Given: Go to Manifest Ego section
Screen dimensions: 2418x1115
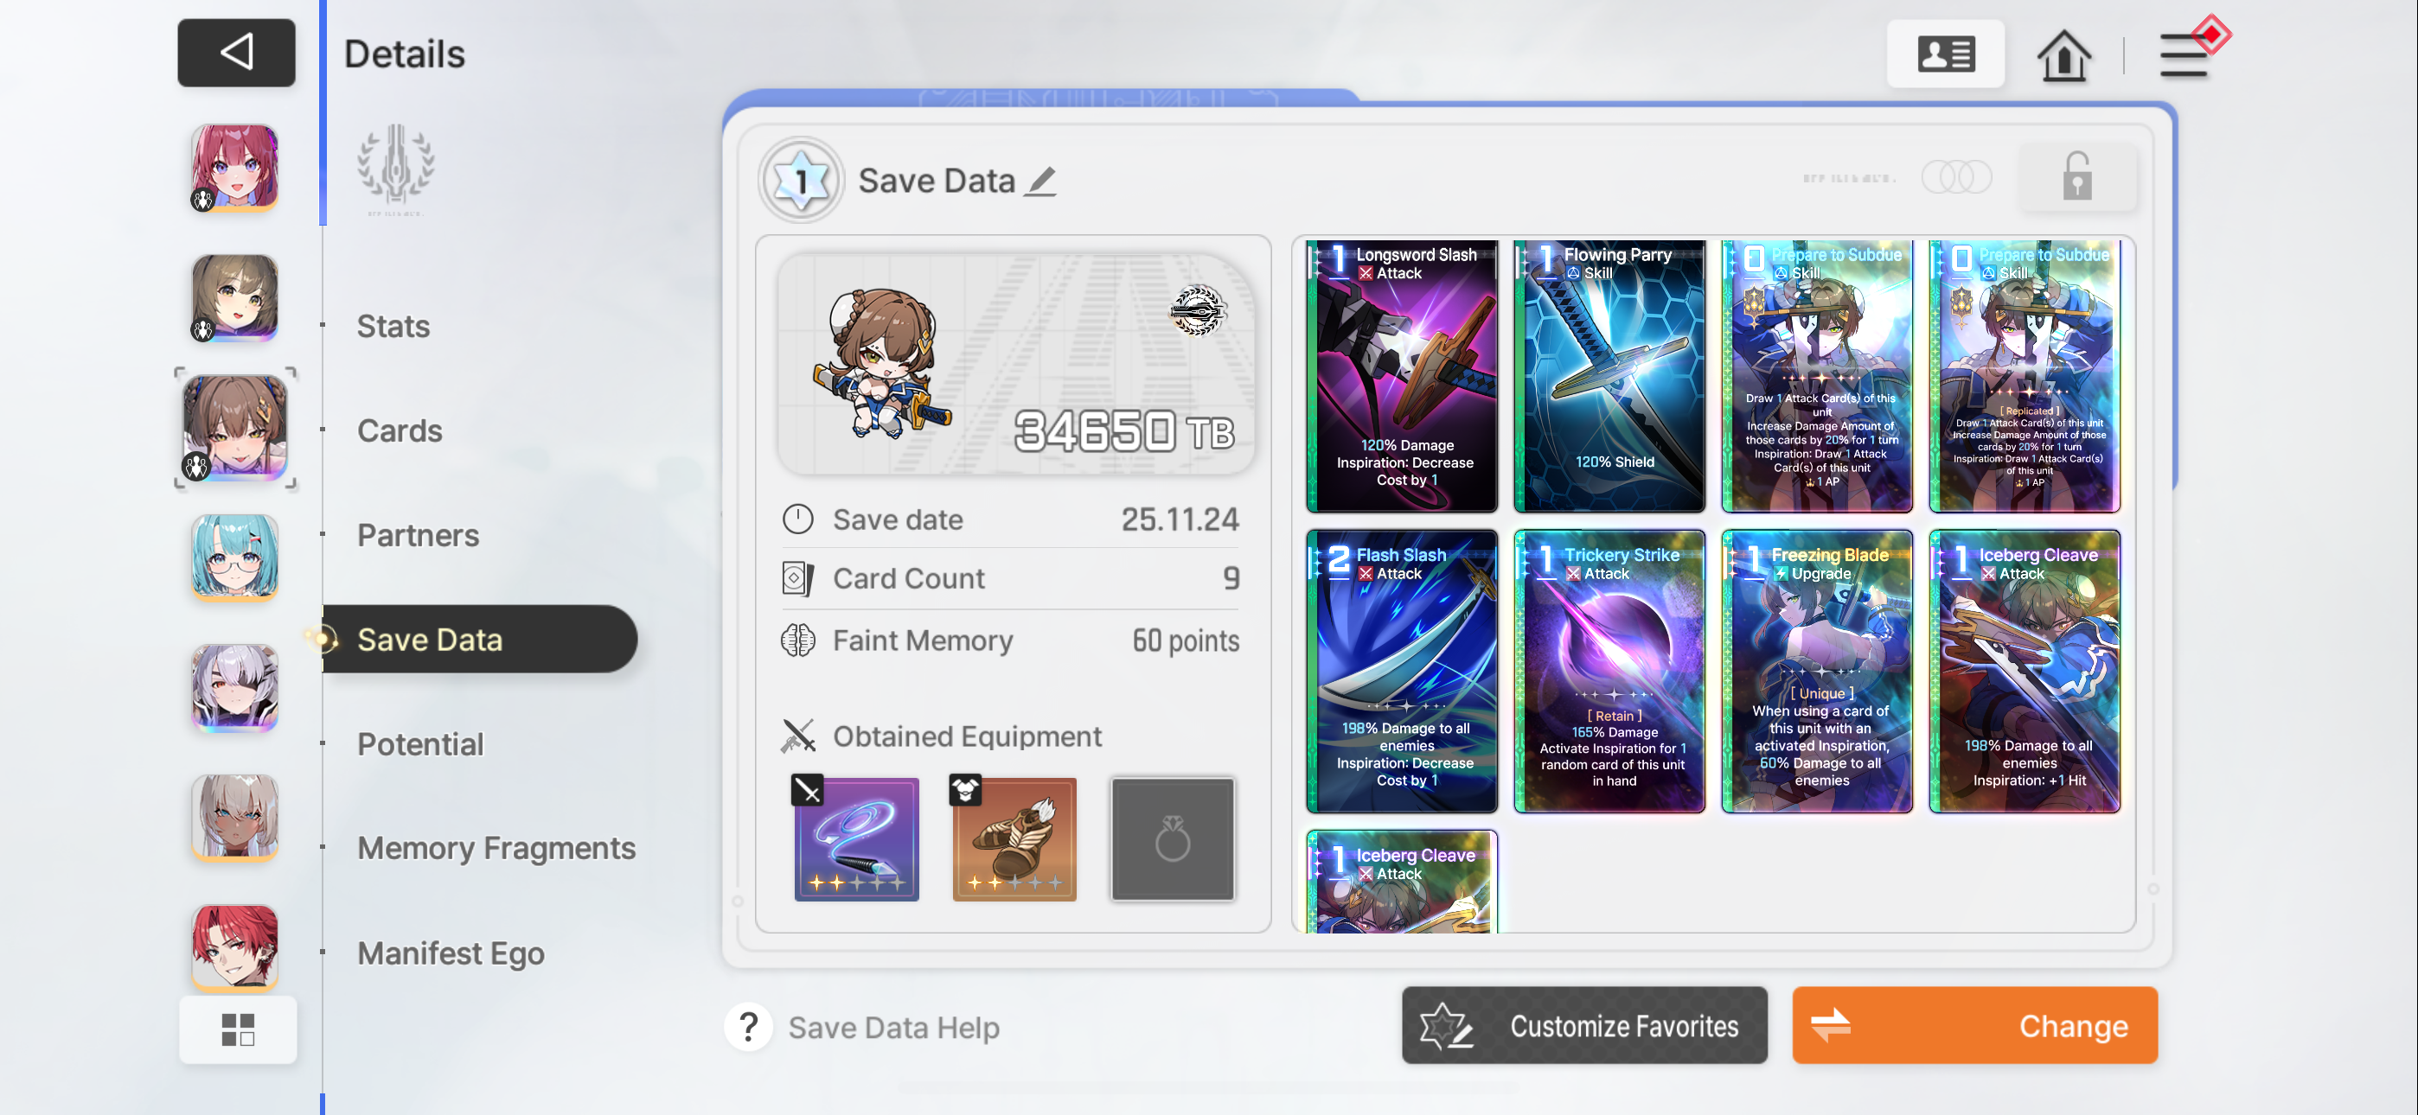Looking at the screenshot, I should (x=451, y=953).
